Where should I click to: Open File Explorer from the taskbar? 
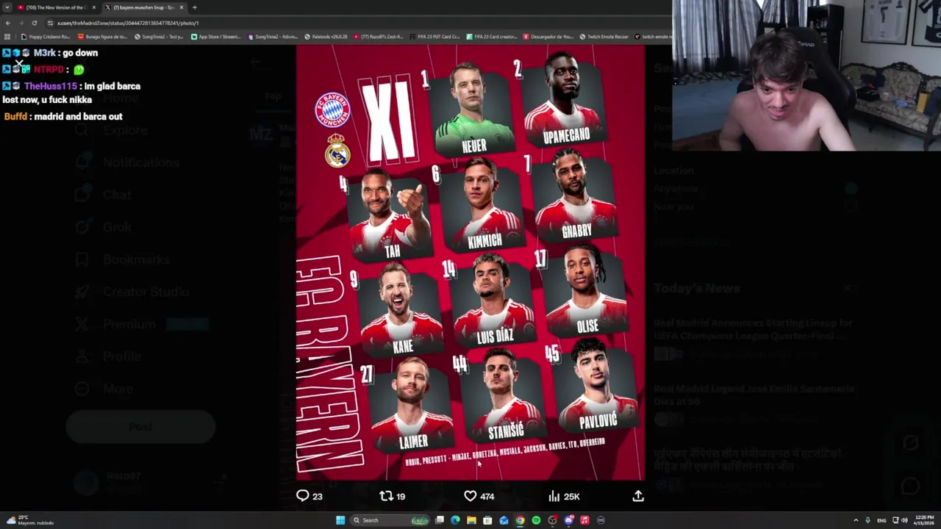[x=471, y=520]
